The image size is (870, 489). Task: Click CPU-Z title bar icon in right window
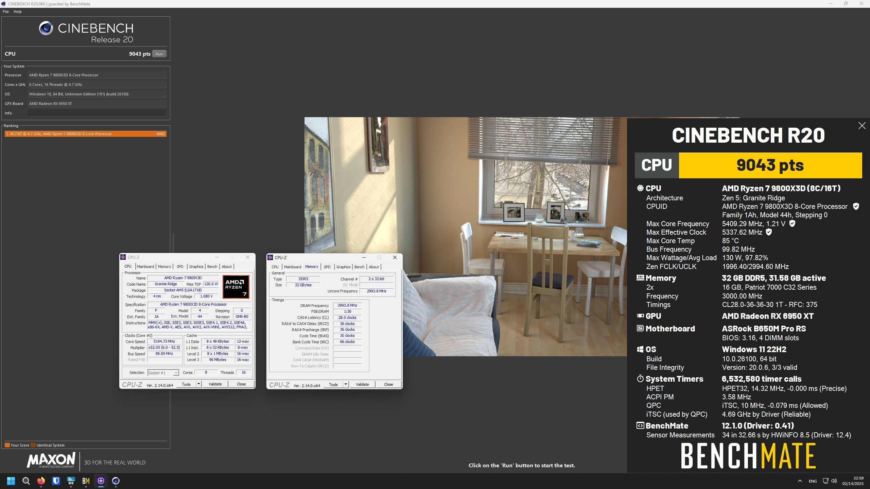(271, 258)
